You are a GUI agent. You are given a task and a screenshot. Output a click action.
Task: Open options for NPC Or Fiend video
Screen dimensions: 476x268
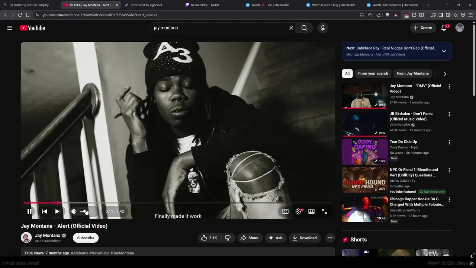pyautogui.click(x=449, y=170)
